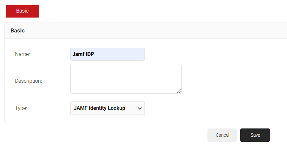The width and height of the screenshot is (287, 147).
Task: Click the Type field label
Action: (21, 108)
